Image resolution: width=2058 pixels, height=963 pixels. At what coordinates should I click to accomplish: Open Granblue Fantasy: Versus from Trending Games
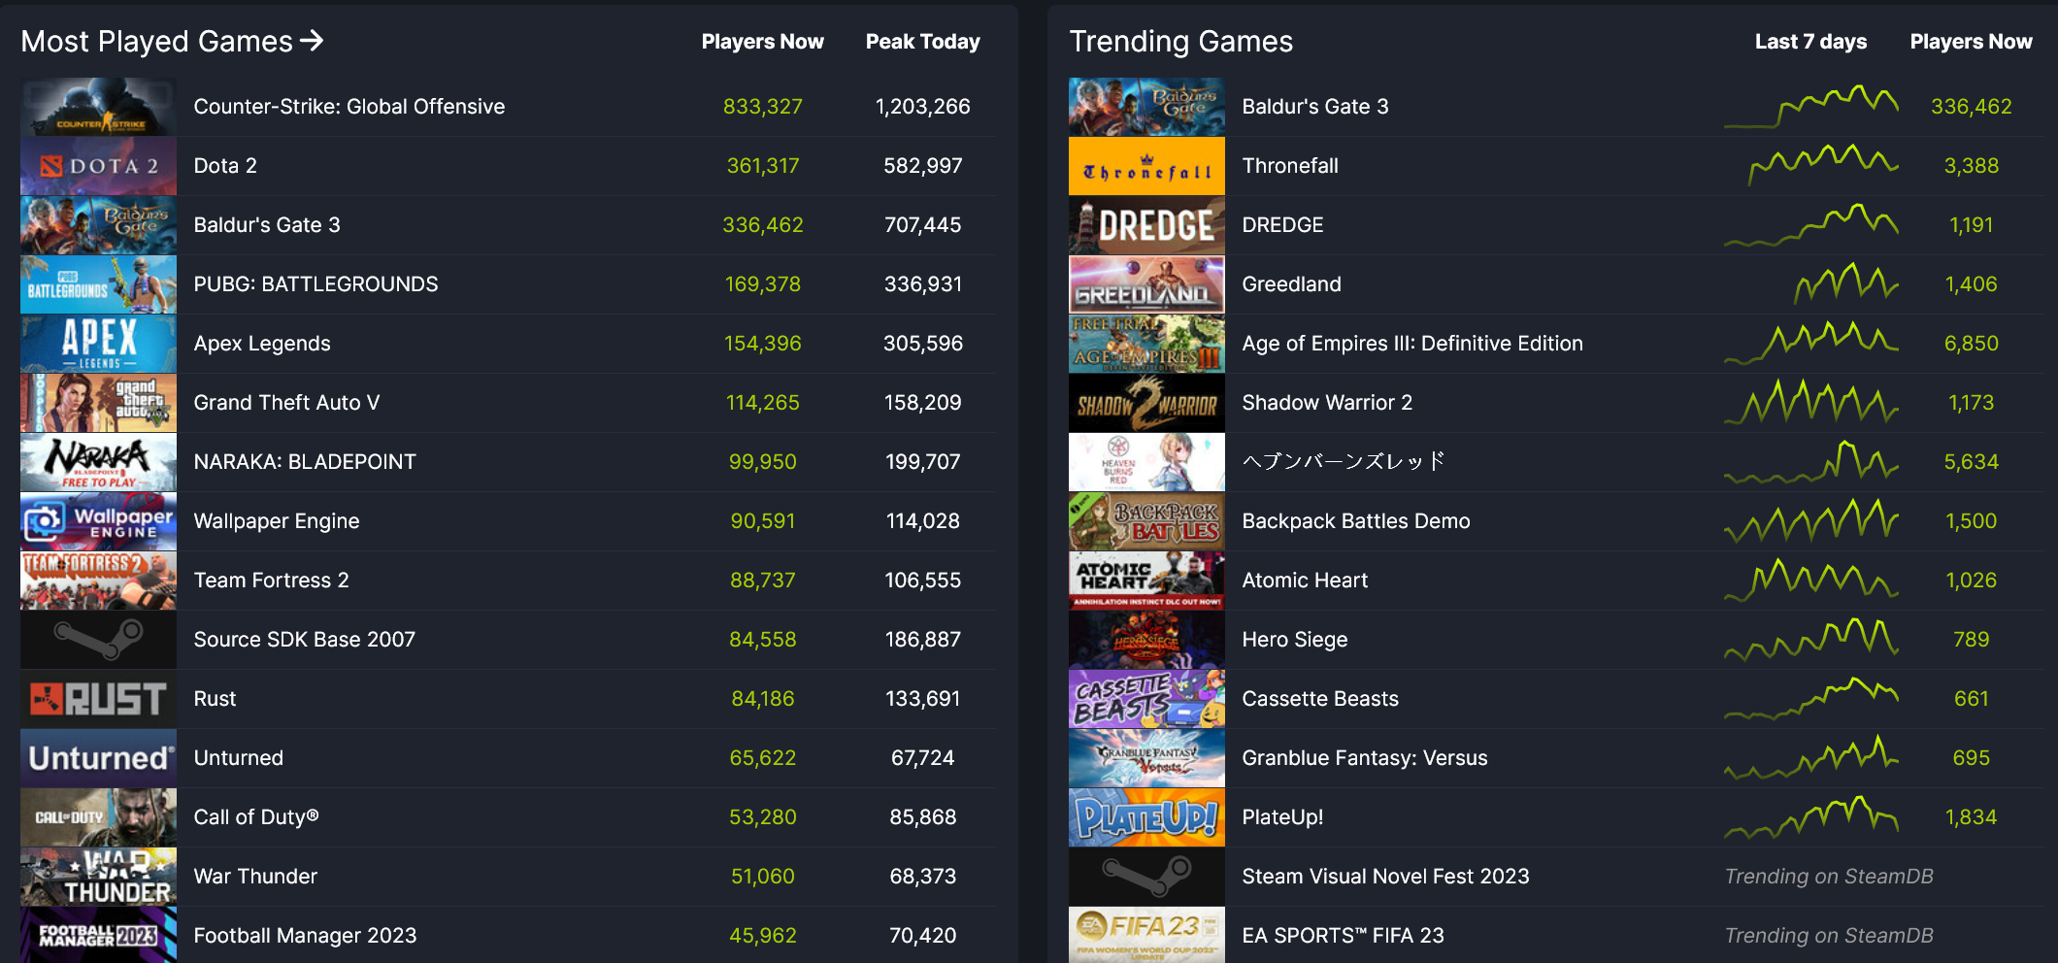click(1364, 758)
